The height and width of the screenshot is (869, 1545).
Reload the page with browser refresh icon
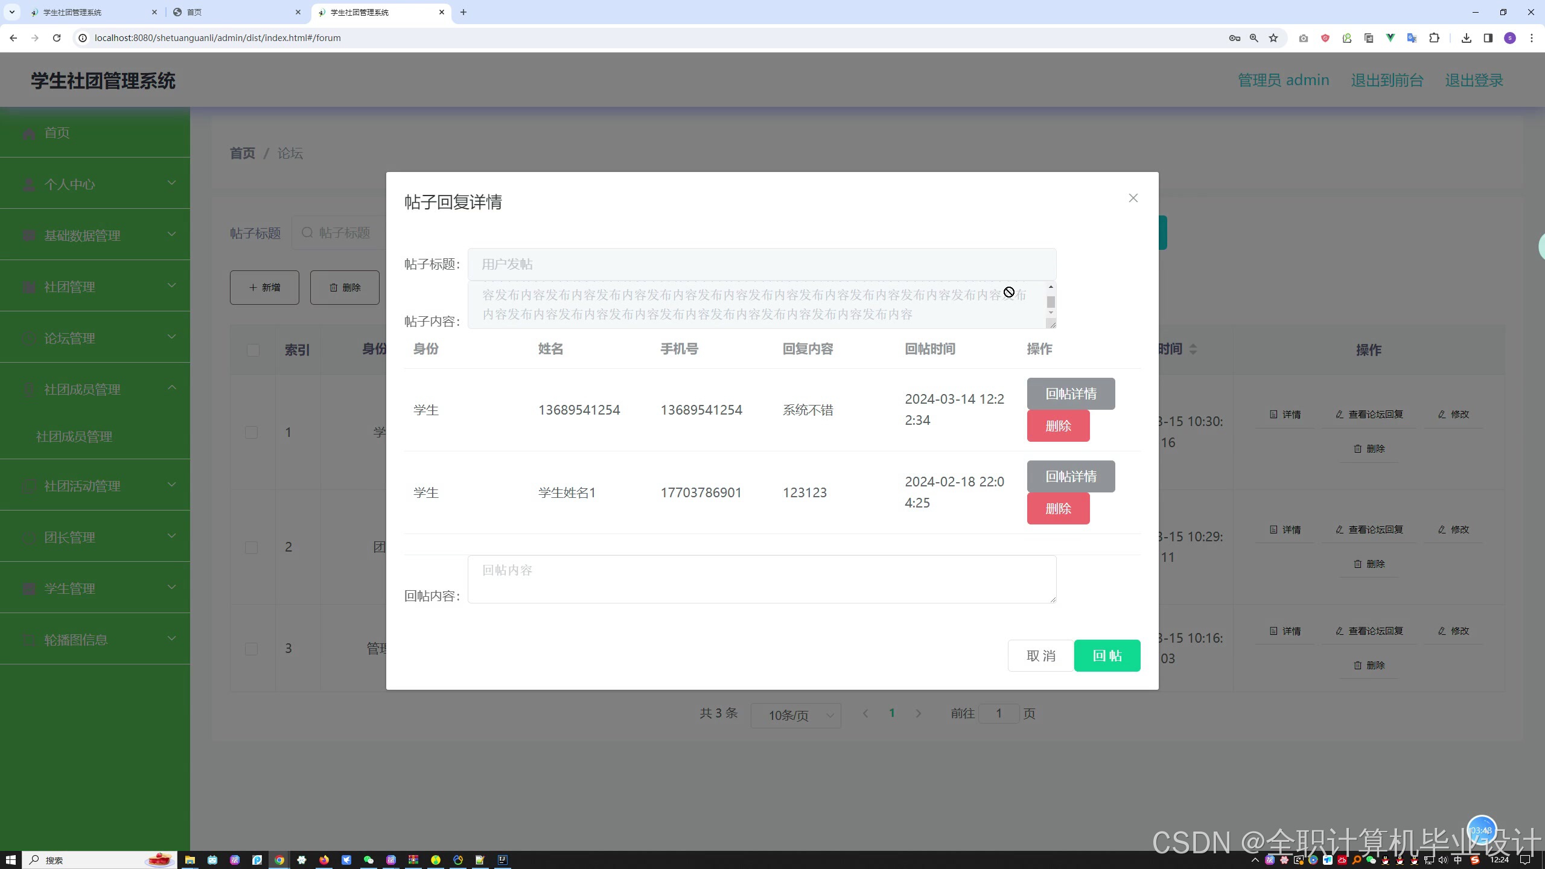57,38
